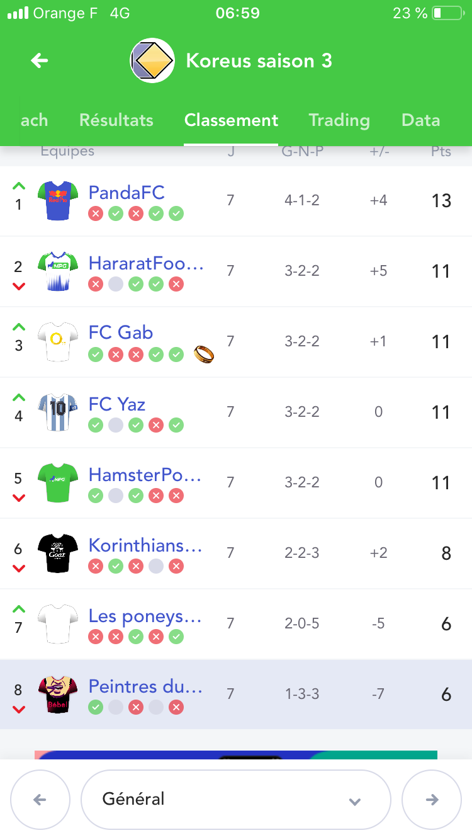The width and height of the screenshot is (472, 840).
Task: Switch to the Résultats tab
Action: 116,120
